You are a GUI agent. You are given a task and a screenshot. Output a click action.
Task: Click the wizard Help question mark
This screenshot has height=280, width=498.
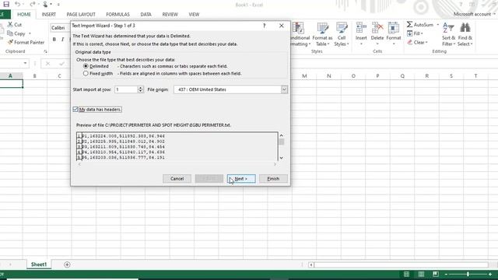pyautogui.click(x=265, y=26)
